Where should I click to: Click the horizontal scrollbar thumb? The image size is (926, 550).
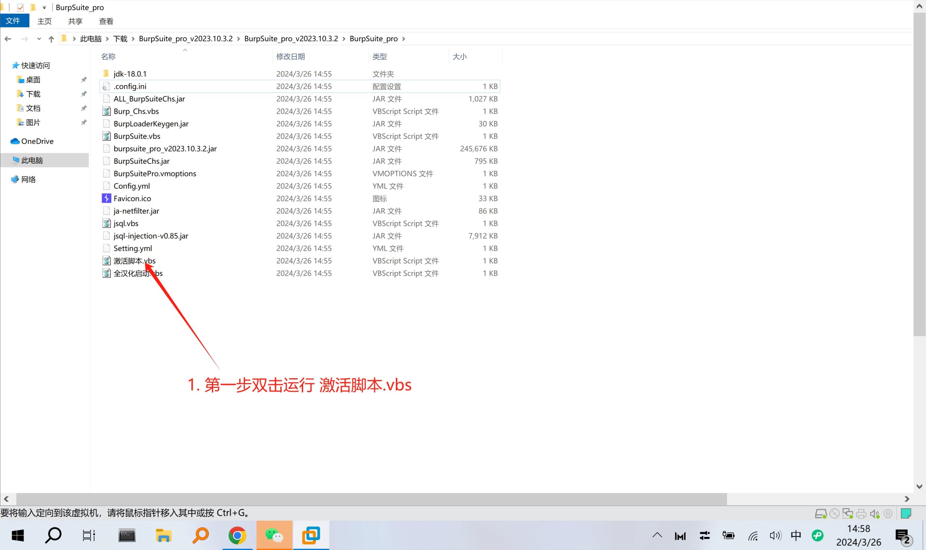tap(371, 499)
